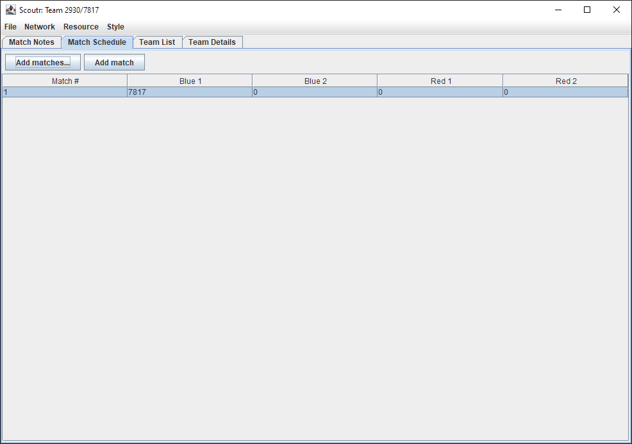Open the Style menu
Image resolution: width=632 pixels, height=444 pixels.
point(115,27)
